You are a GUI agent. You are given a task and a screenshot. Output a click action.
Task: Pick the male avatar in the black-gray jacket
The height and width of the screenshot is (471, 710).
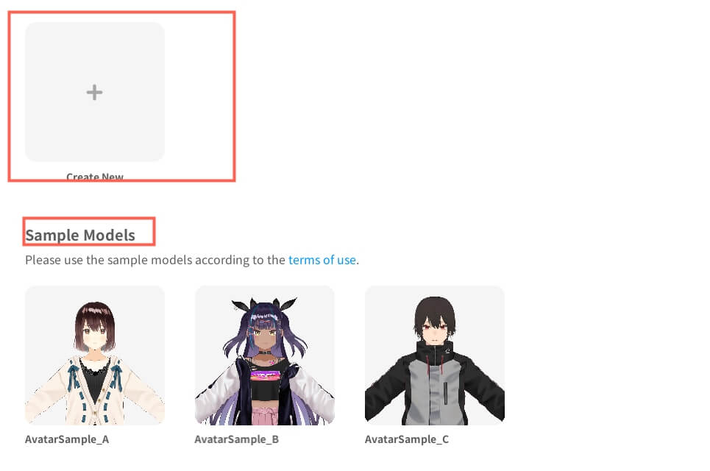coord(435,355)
